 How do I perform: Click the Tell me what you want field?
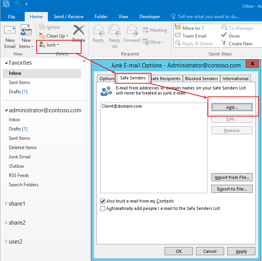(x=209, y=17)
